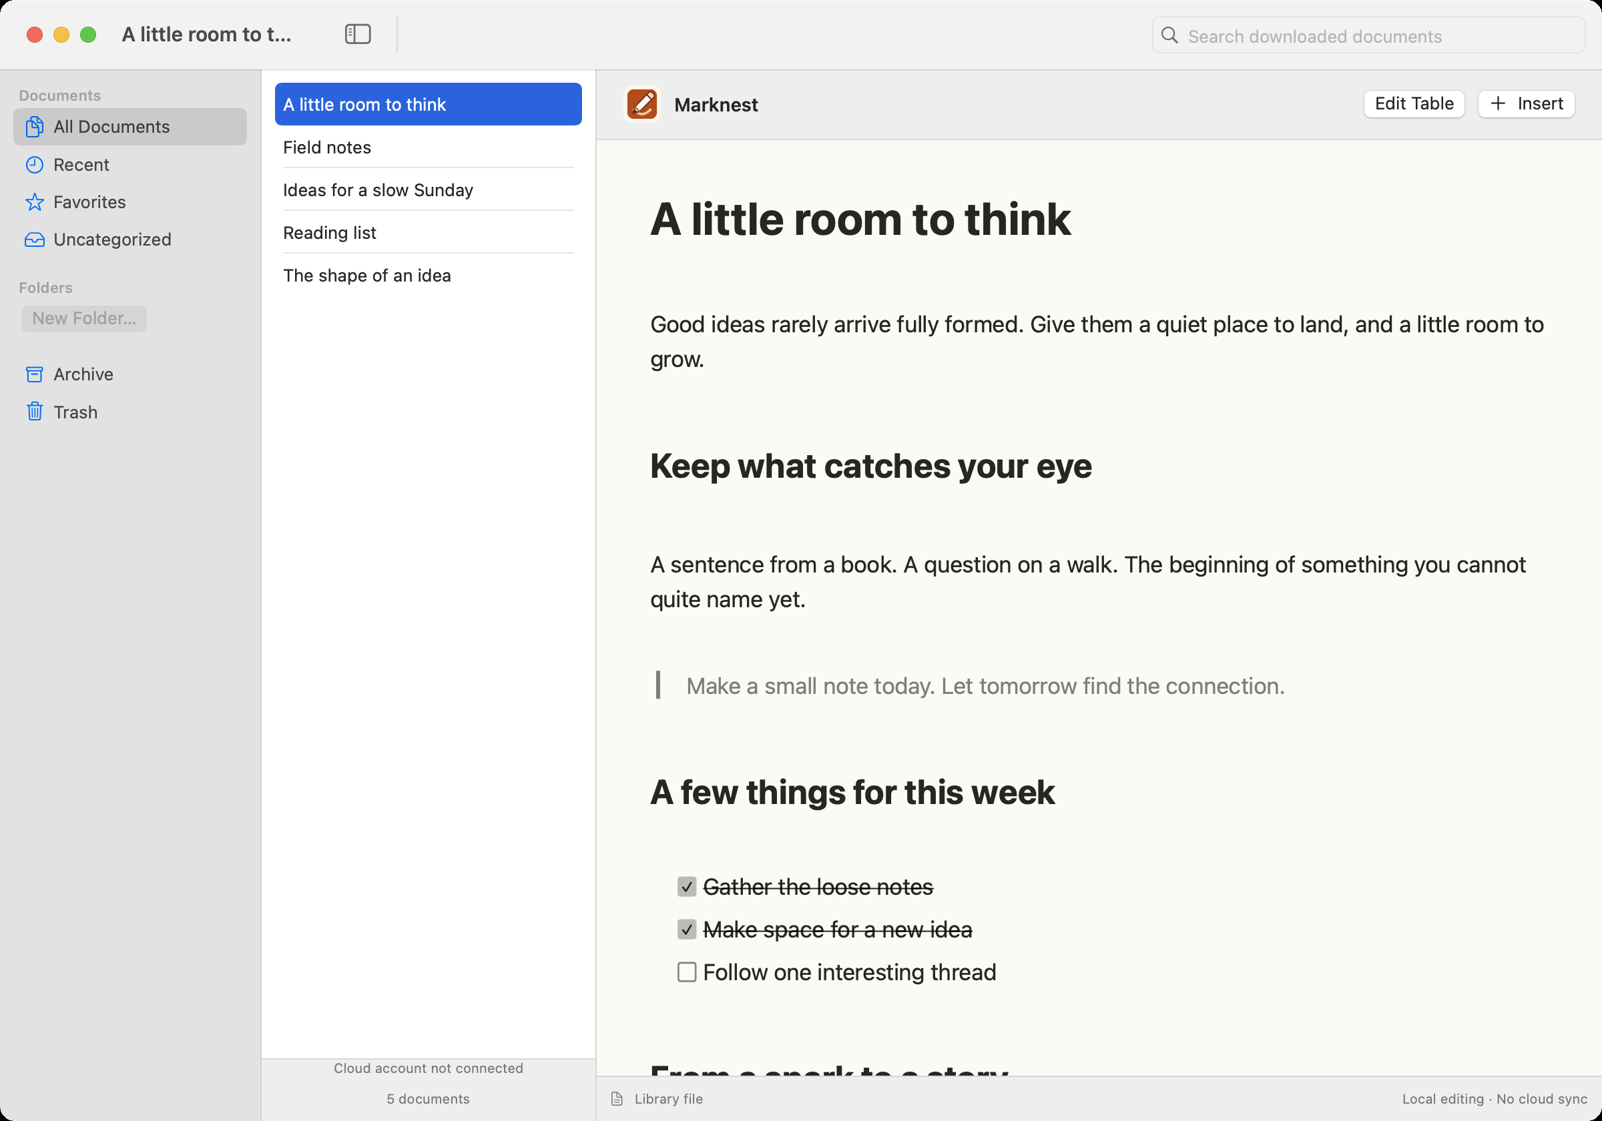Screen dimensions: 1602x1121
Task: Open Ideas for a slow Sunday
Action: (x=428, y=190)
